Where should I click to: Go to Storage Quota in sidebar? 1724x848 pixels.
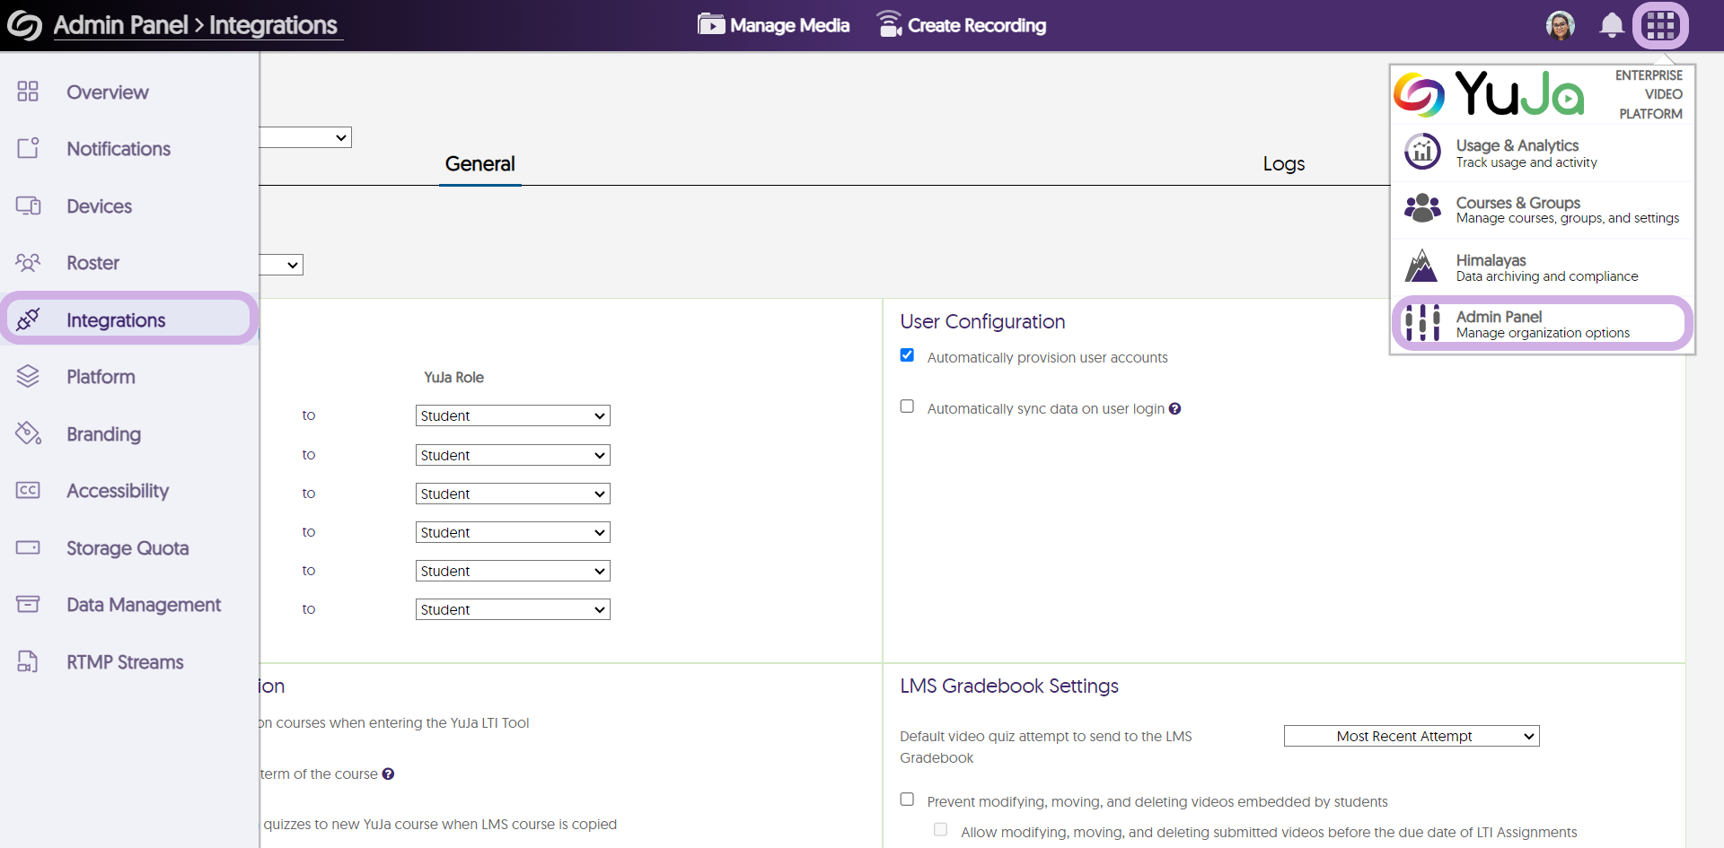point(128,548)
